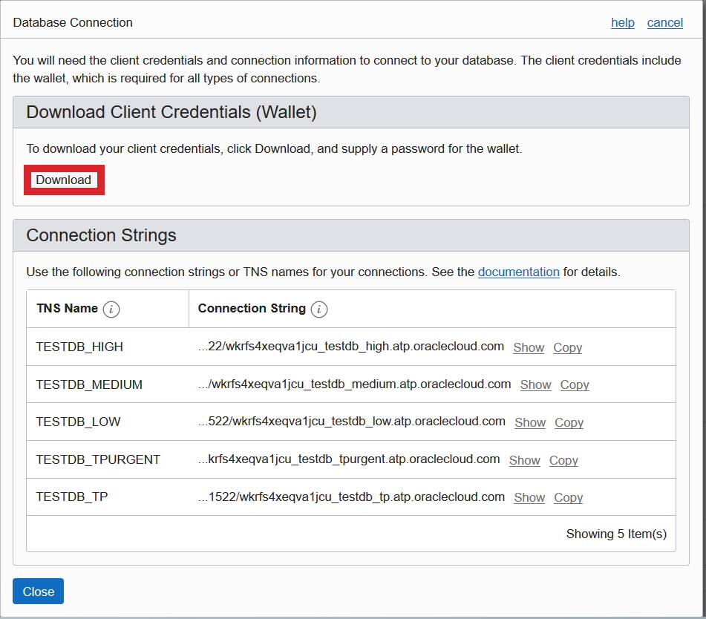The image size is (706, 619).
Task: Open the Connection String info tooltip
Action: click(318, 309)
